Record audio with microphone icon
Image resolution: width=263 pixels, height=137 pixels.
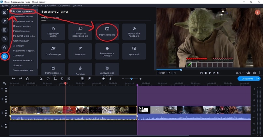pos(110,79)
